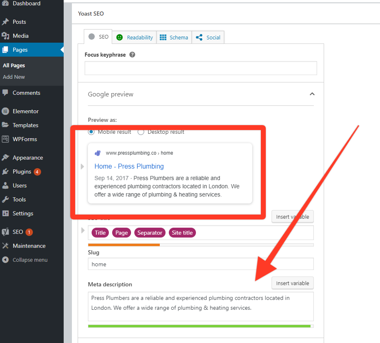Click the Templates folder icon
The width and height of the screenshot is (380, 343).
5,125
